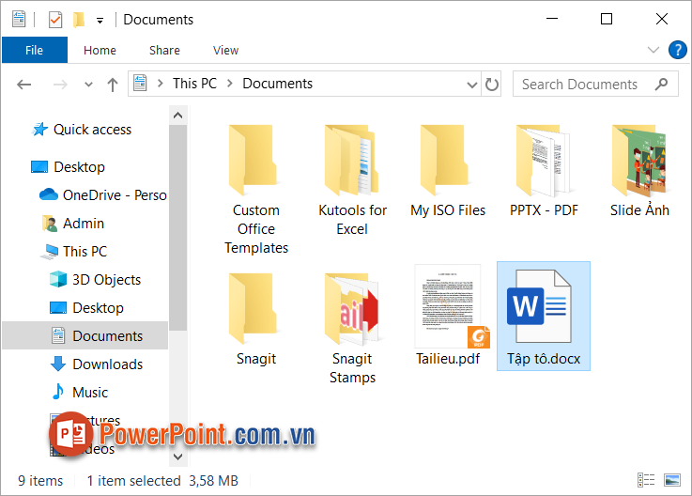The image size is (692, 496).
Task: Click the navigation pane scroll down arrow
Action: (177, 457)
